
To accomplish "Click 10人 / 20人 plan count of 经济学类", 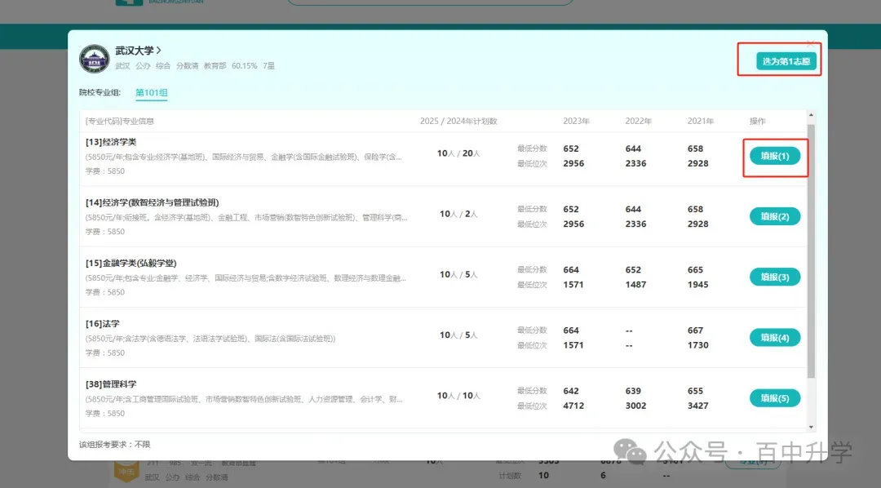I will (458, 153).
